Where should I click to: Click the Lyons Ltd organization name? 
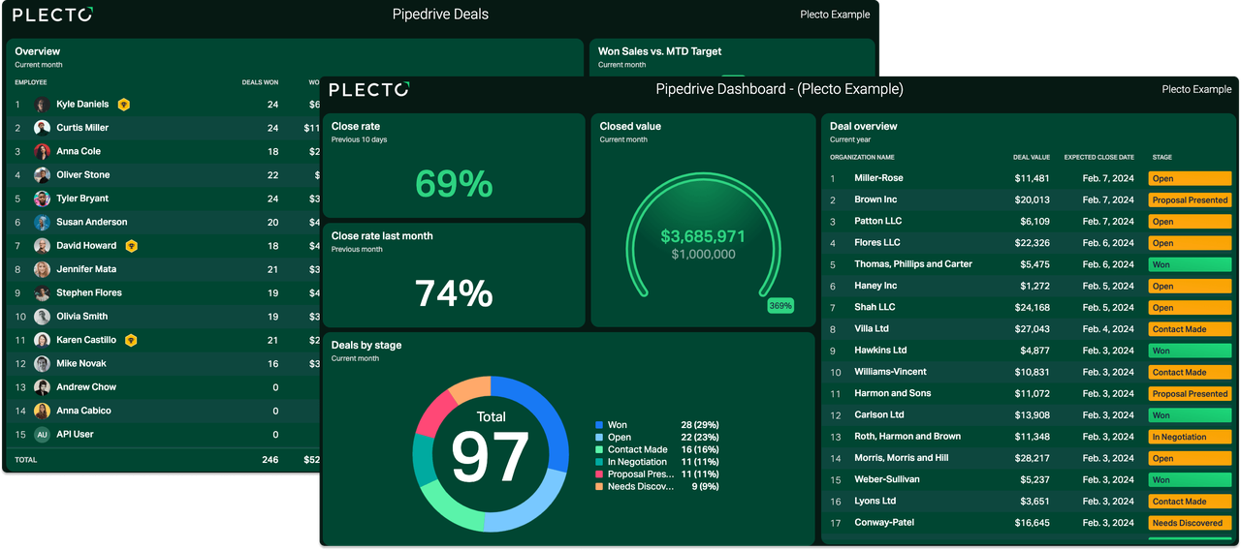click(875, 501)
